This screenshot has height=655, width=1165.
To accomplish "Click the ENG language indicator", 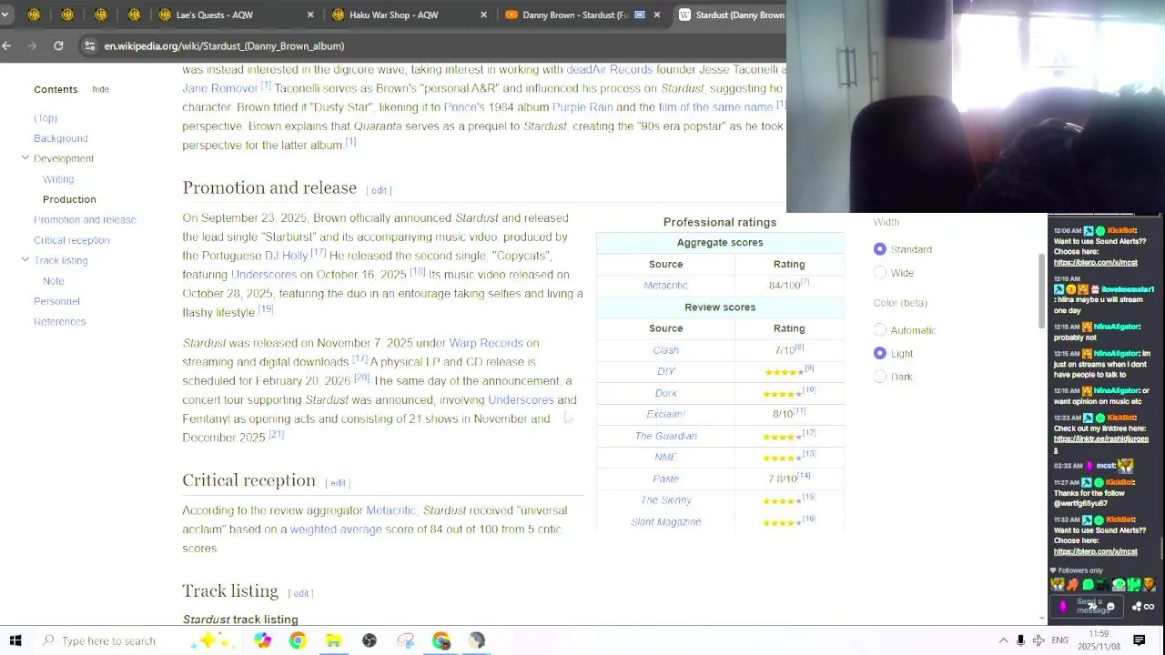I will tap(1059, 640).
